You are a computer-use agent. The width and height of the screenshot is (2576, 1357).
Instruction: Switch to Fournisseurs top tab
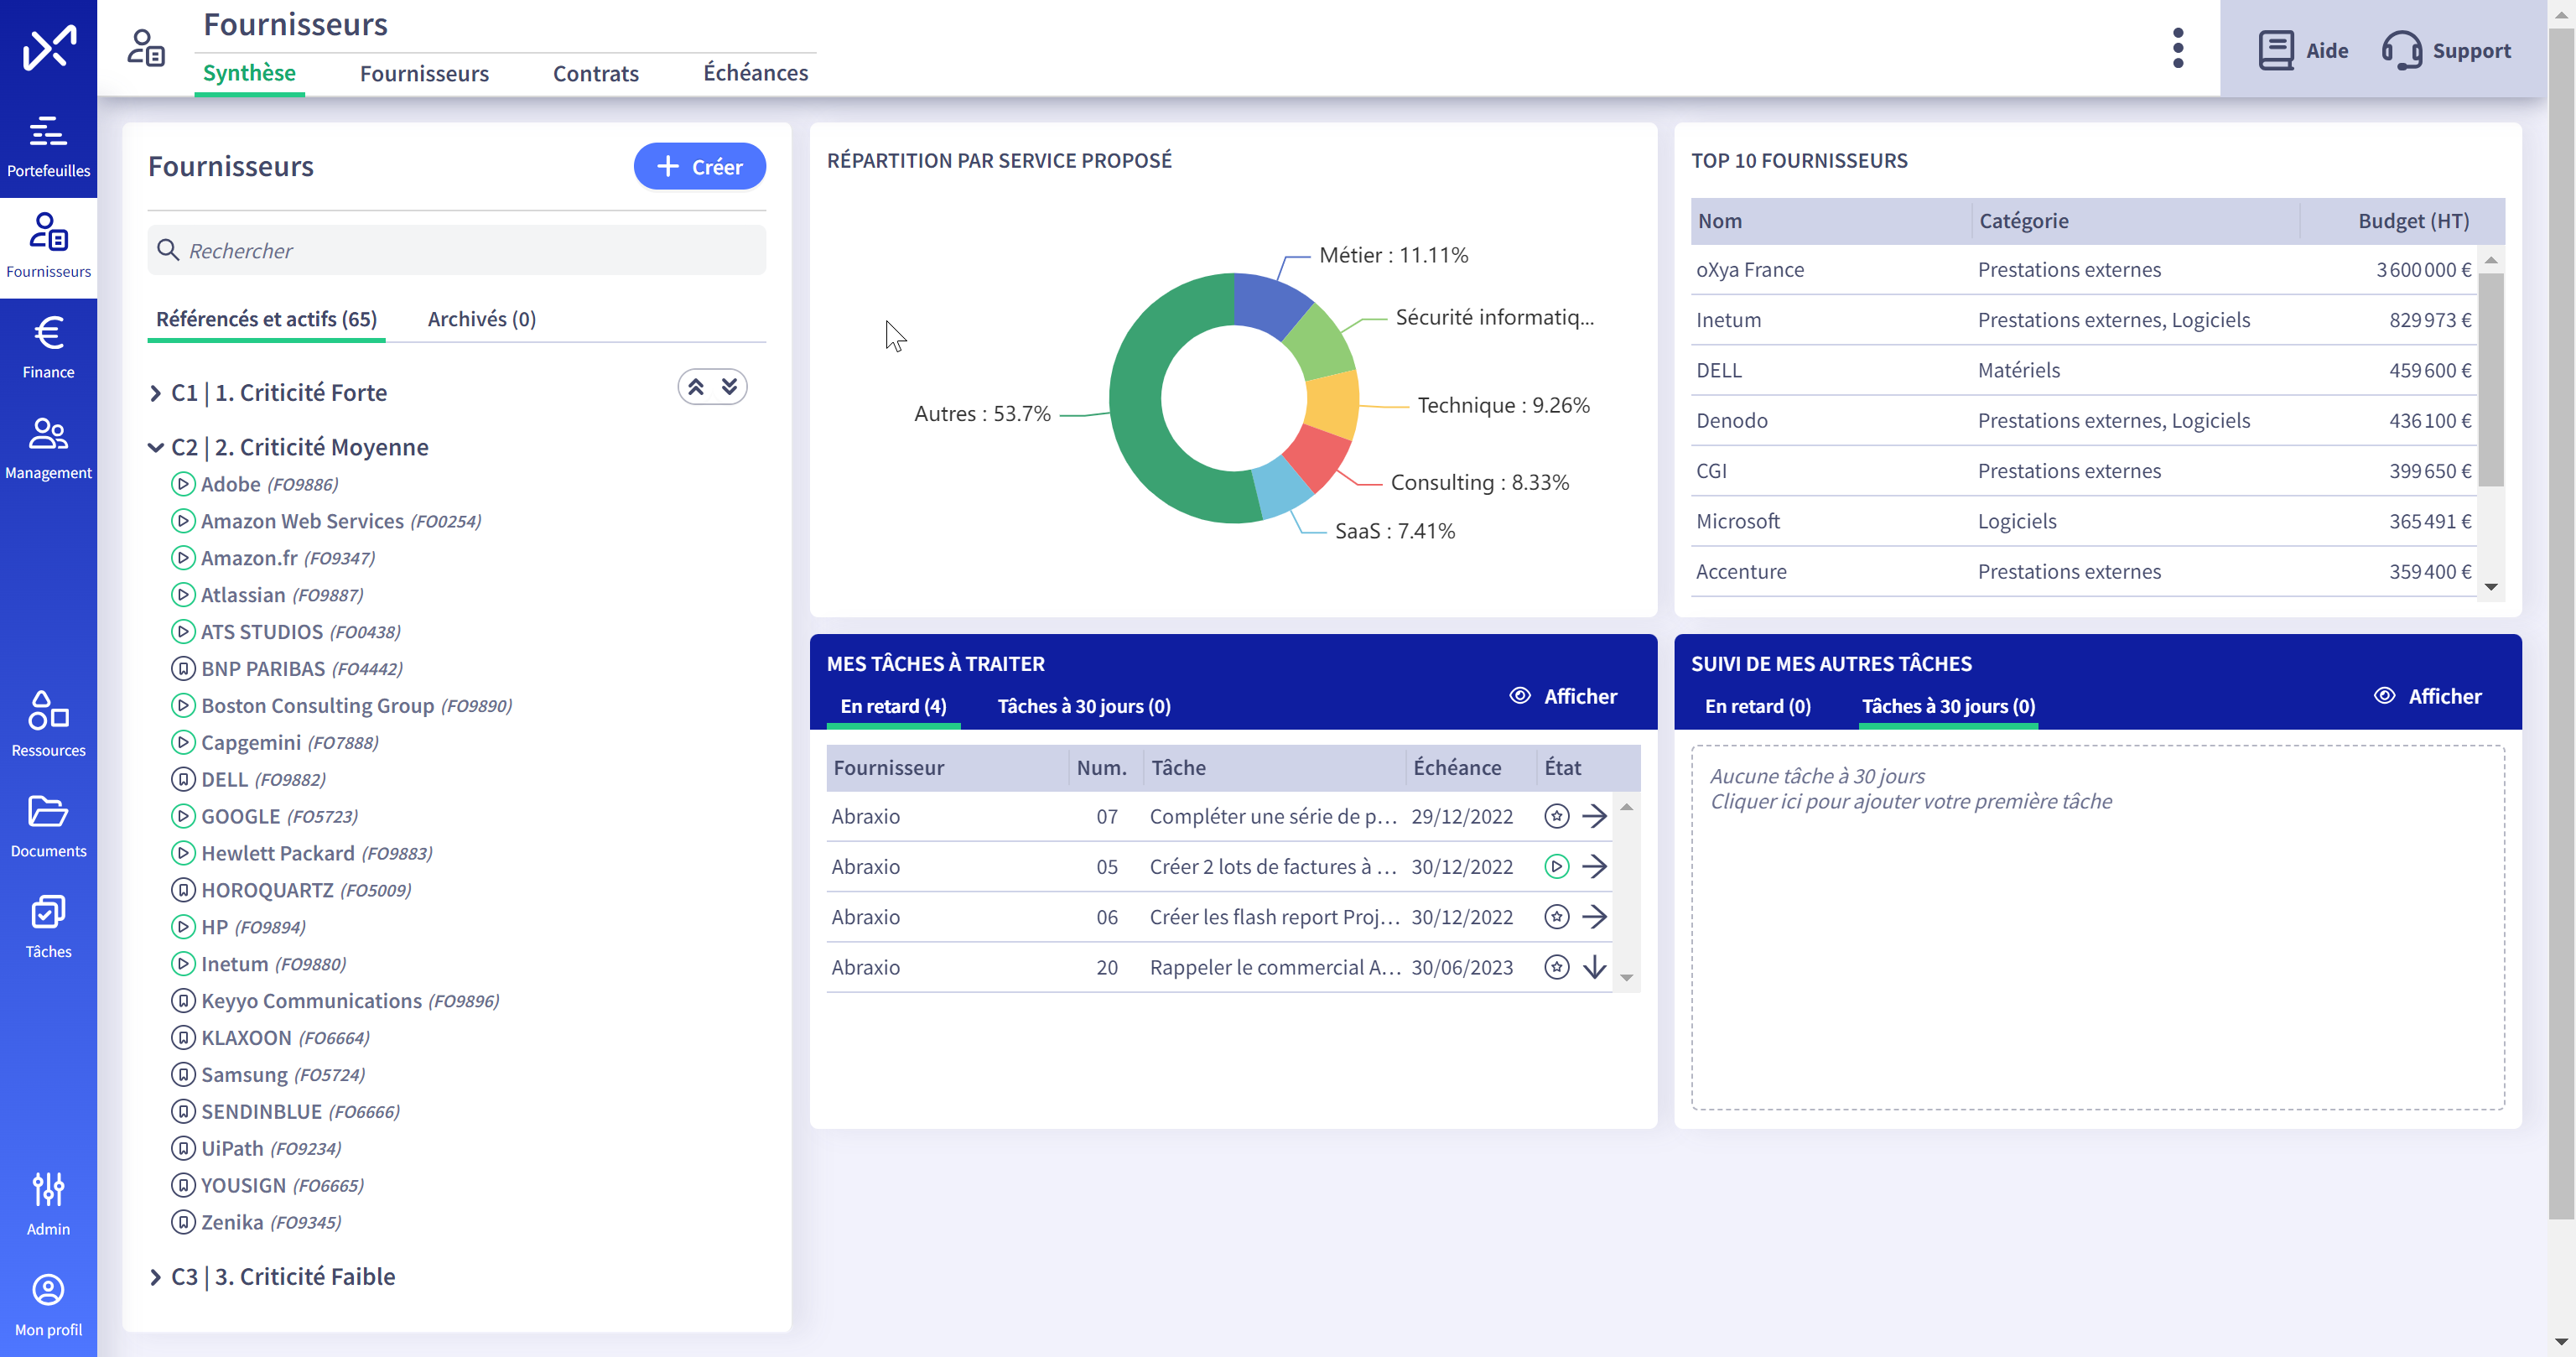coord(424,73)
